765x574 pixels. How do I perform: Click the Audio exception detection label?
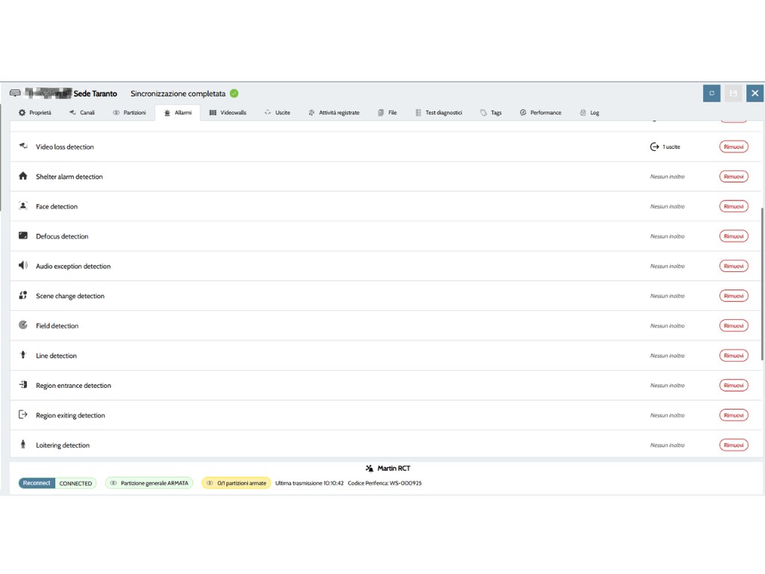point(73,266)
